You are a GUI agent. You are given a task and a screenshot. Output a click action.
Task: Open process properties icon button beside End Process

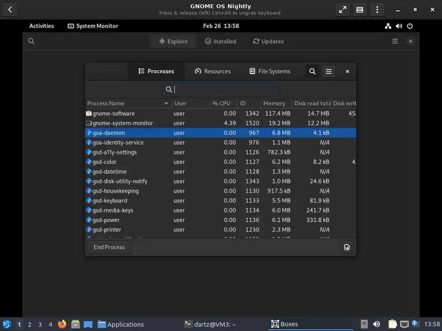coord(347,247)
